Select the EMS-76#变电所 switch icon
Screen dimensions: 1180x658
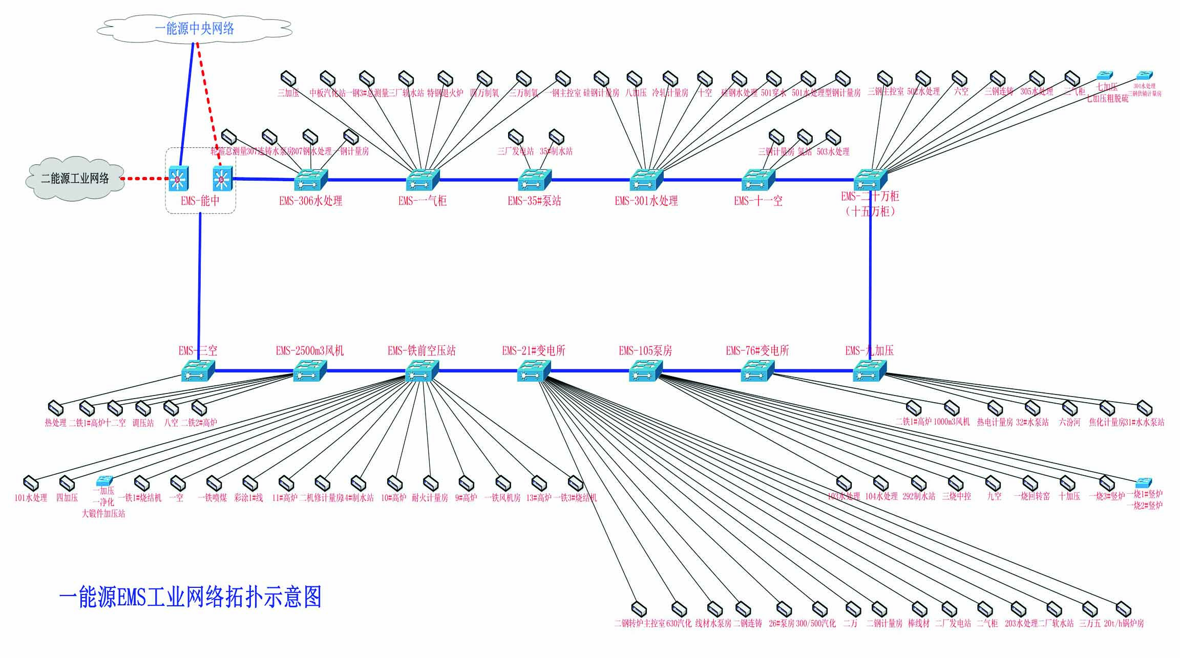pos(757,370)
